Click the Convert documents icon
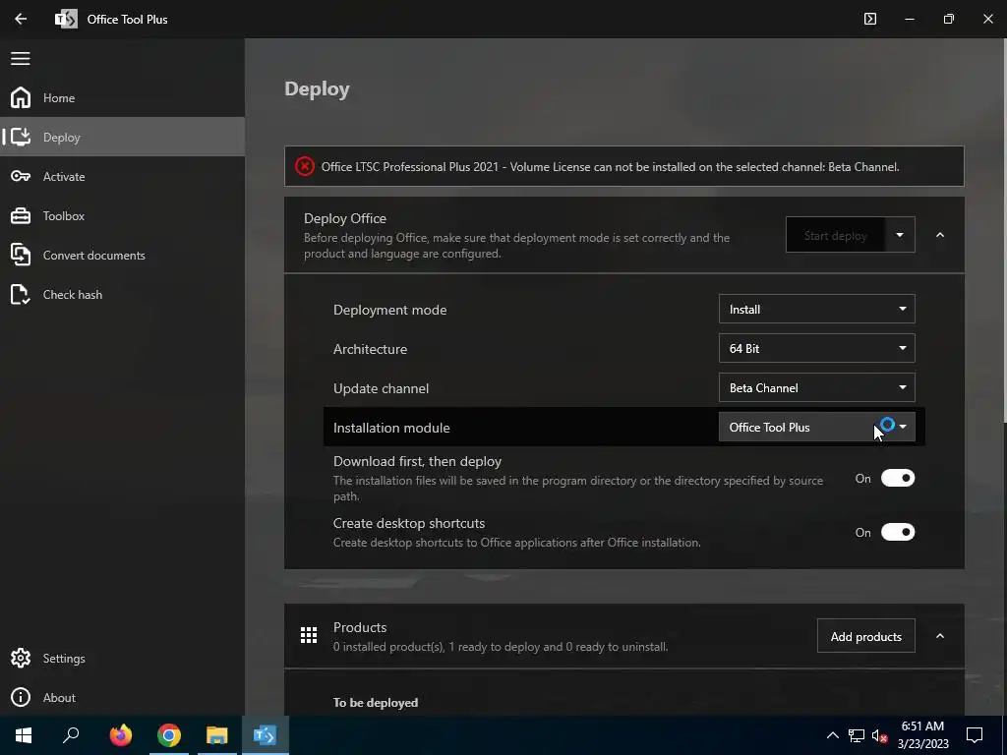Screen dimensions: 1007x755 (x=21, y=255)
